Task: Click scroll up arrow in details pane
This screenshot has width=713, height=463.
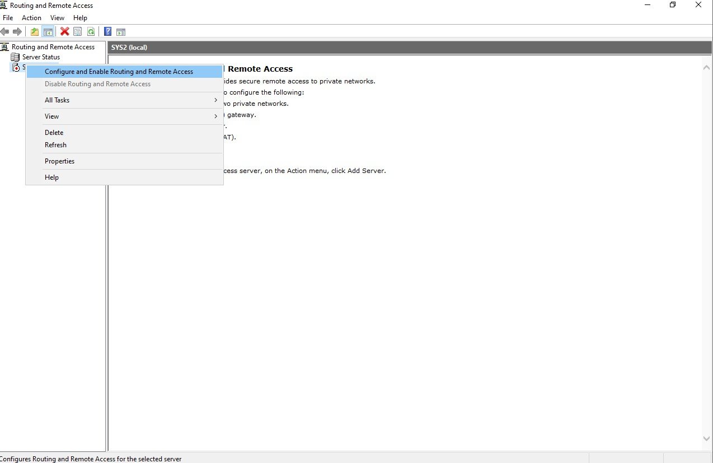Action: [x=706, y=67]
